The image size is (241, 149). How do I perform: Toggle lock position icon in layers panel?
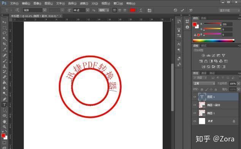[x=211, y=89]
